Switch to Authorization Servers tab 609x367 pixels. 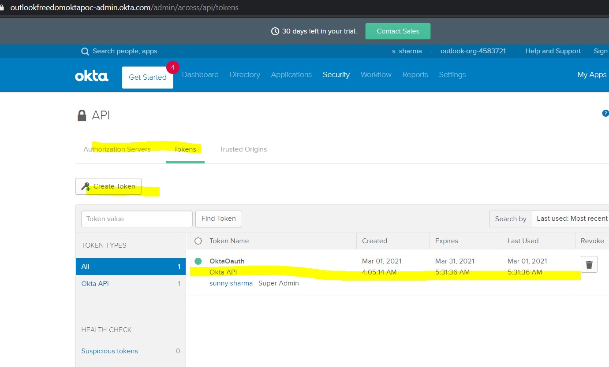click(117, 149)
